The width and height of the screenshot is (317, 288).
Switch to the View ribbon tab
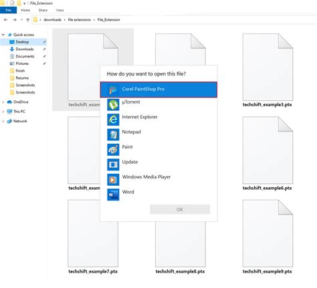60,10
